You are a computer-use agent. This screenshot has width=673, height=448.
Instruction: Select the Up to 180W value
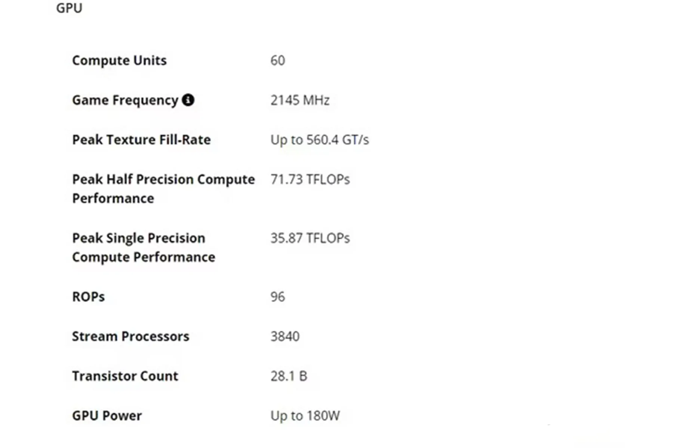tap(305, 416)
